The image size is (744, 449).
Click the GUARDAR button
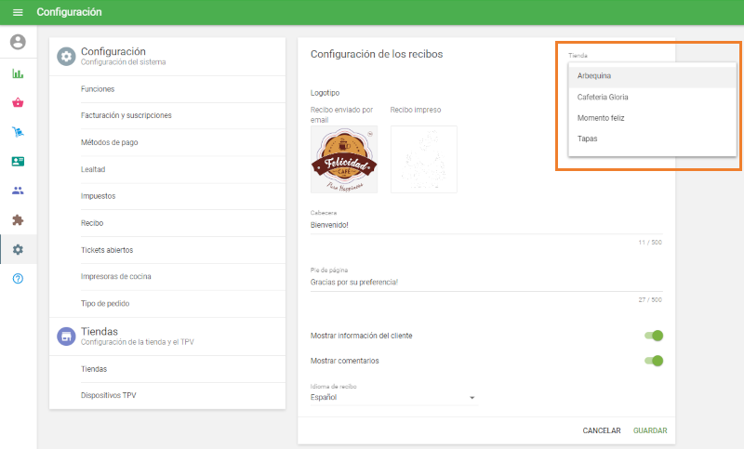(649, 430)
